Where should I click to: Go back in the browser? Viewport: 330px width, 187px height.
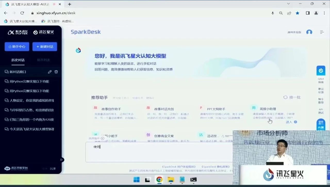(x=6, y=13)
